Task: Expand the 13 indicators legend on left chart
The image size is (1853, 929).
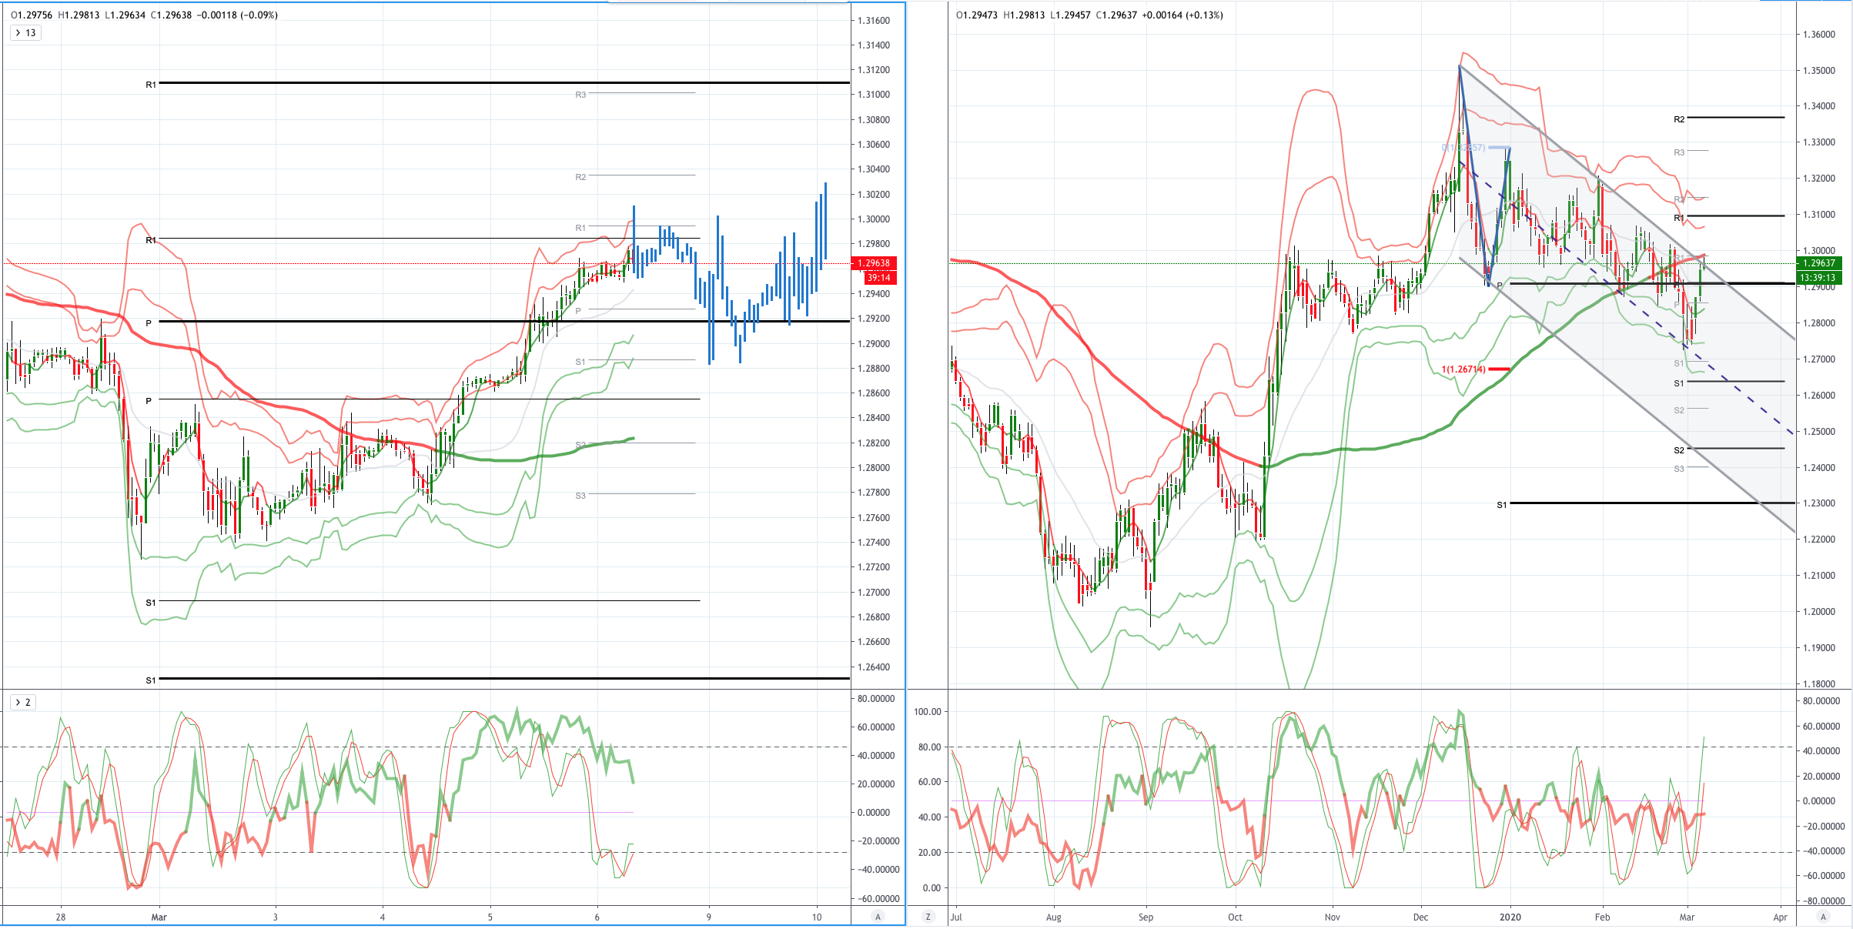Action: click(x=25, y=33)
